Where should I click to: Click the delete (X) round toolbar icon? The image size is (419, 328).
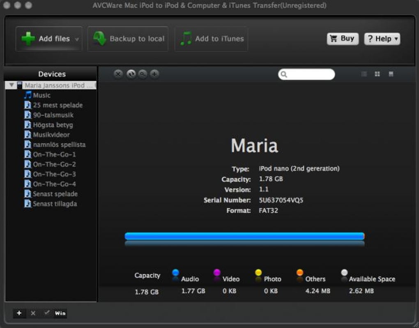coord(118,74)
